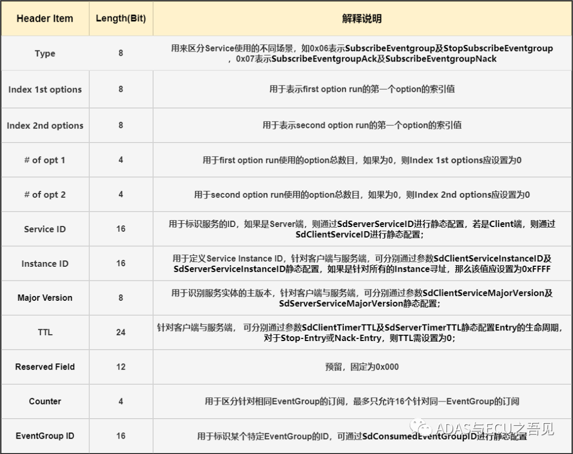Select the Type row name cell

coord(45,54)
